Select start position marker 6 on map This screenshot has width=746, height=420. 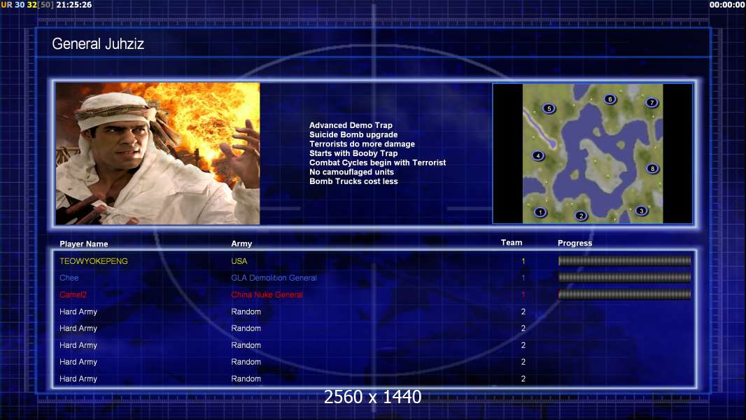(x=610, y=99)
